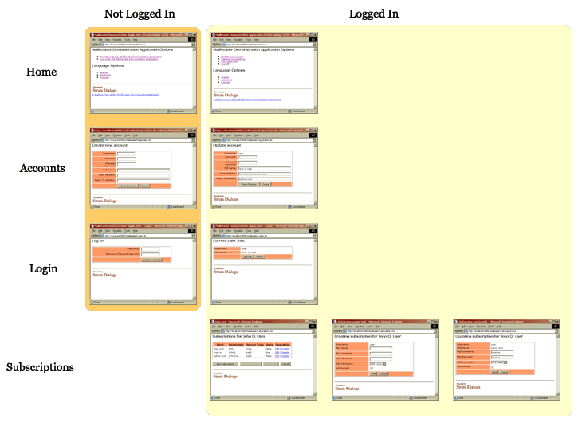Tick Auto connect checkbox in Updating subscription window

tap(493, 366)
